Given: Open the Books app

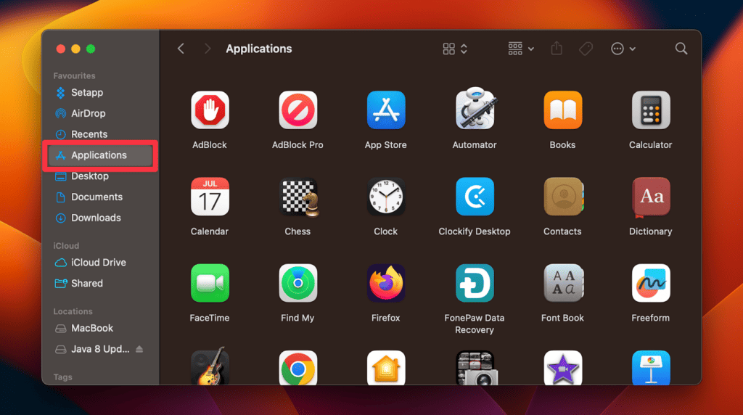Looking at the screenshot, I should (563, 110).
